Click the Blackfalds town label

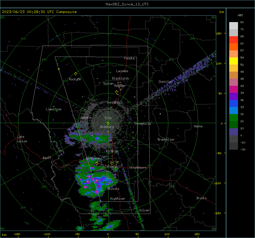coord(120,78)
